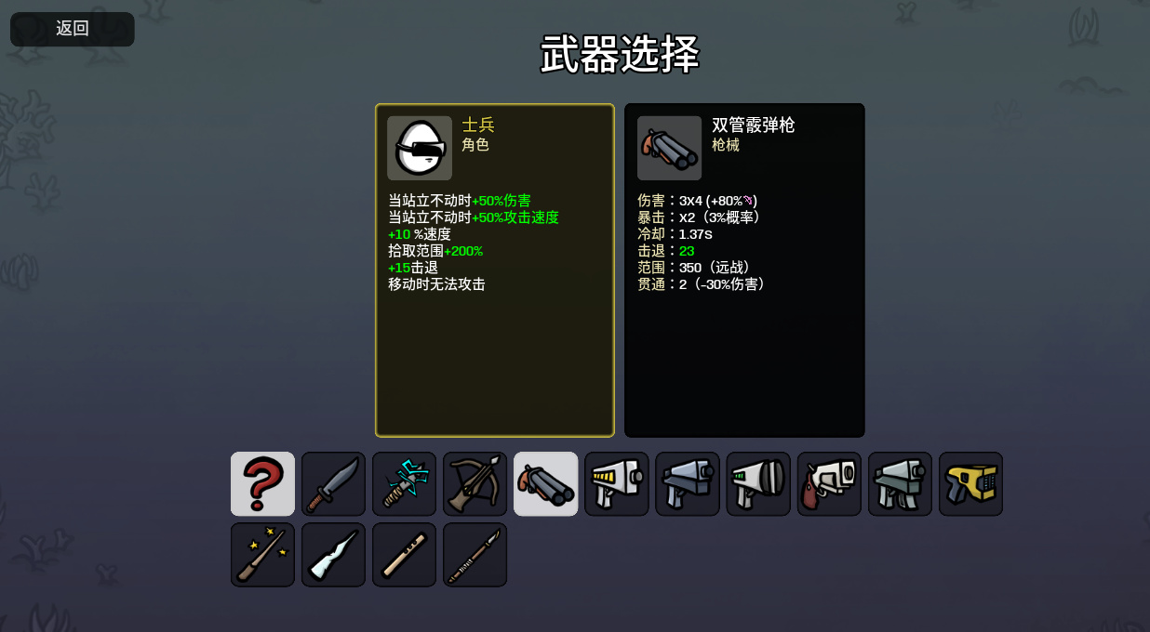The image size is (1150, 632).
Task: Select the random weapon question mark icon
Action: (x=262, y=484)
